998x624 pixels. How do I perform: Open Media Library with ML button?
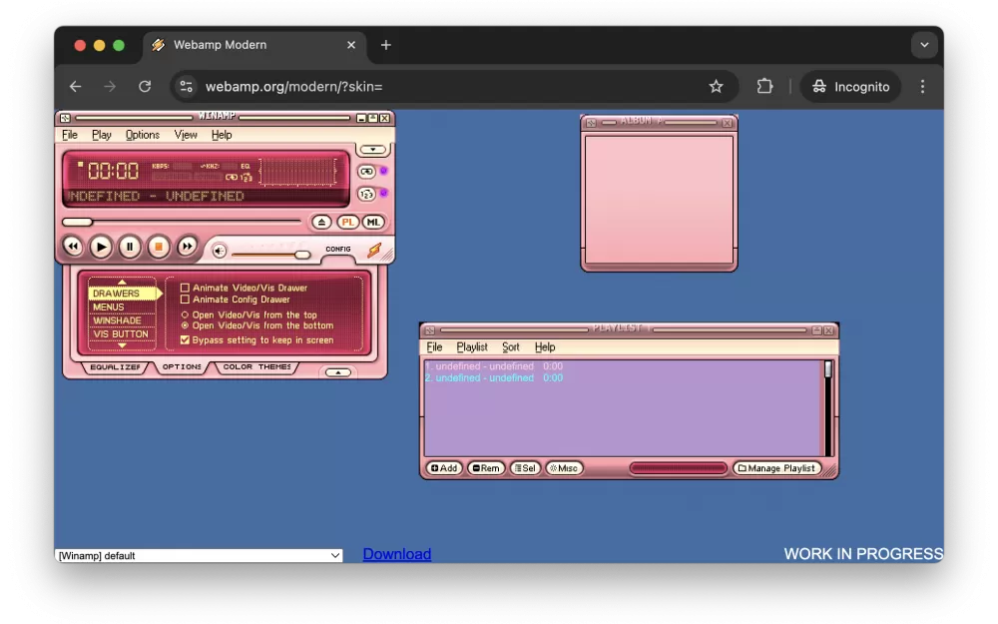click(x=373, y=222)
